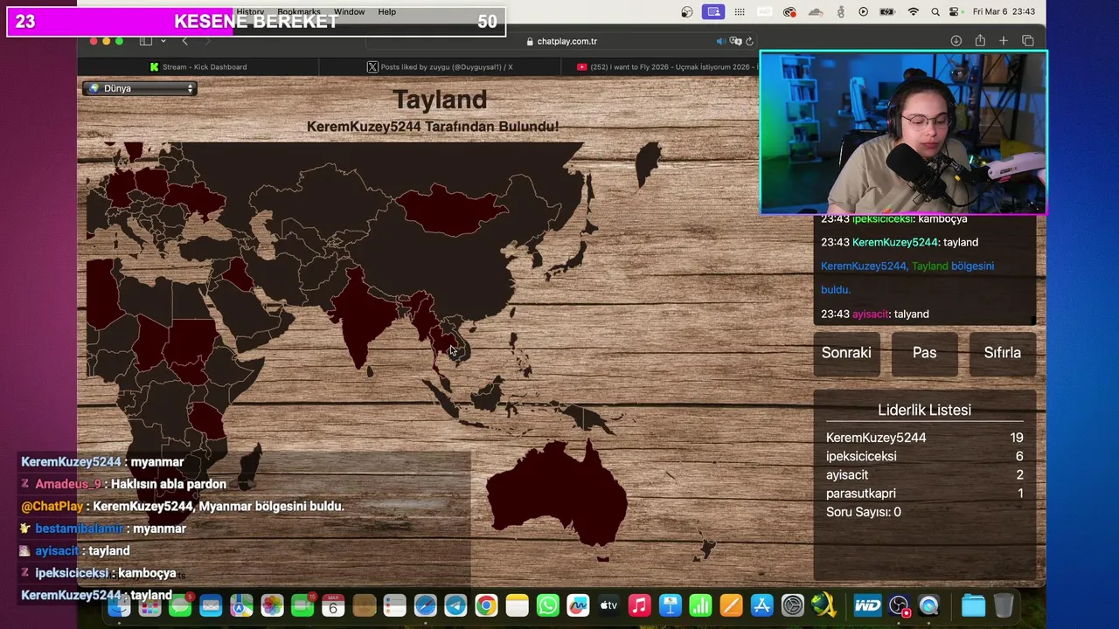Open Wi-Fi menu bar icon
The width and height of the screenshot is (1119, 629).
(914, 12)
